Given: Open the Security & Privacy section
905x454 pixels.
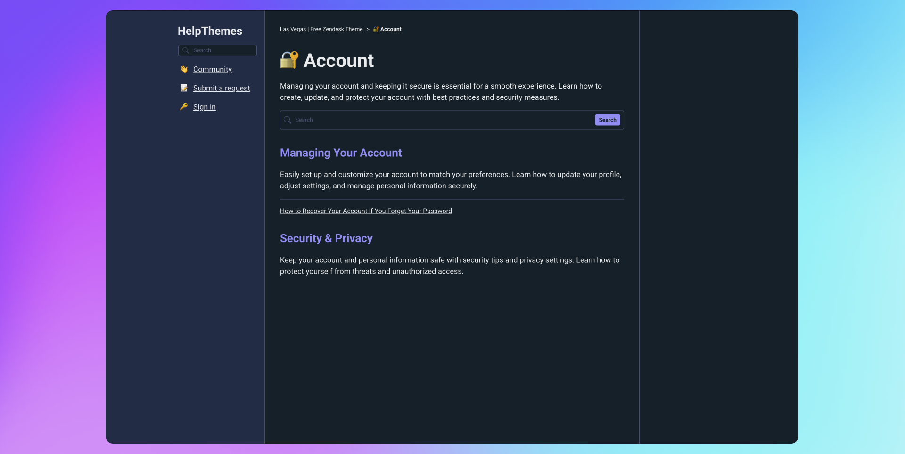Looking at the screenshot, I should click(x=326, y=238).
